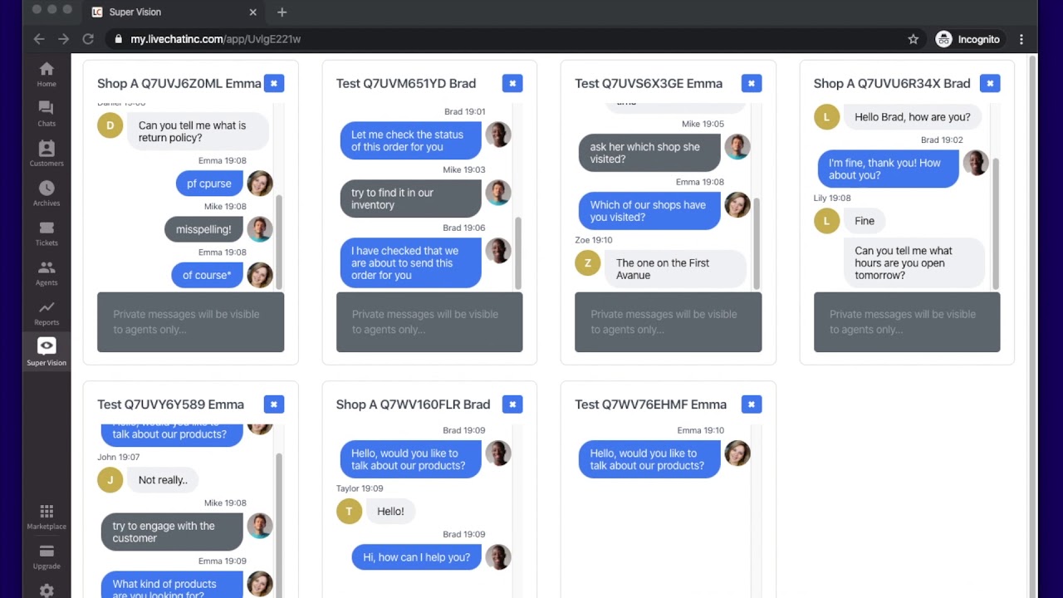This screenshot has width=1063, height=598.
Task: Click the private message box in Test Q7UVS6X3GE
Action: pyautogui.click(x=668, y=322)
